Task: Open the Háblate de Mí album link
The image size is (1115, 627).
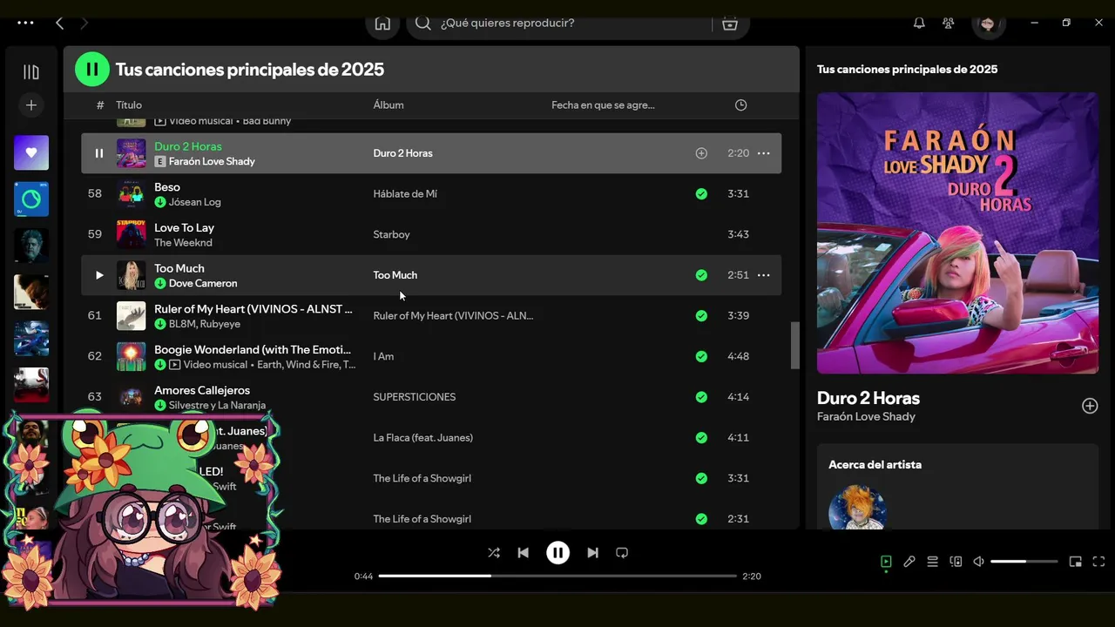Action: tap(405, 193)
